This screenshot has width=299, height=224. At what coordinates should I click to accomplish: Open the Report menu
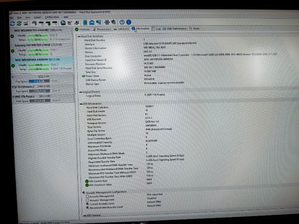[x=37, y=17]
